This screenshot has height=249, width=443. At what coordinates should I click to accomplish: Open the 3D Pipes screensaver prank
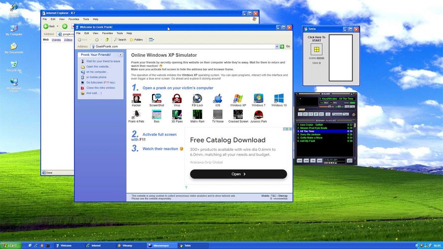click(x=177, y=115)
